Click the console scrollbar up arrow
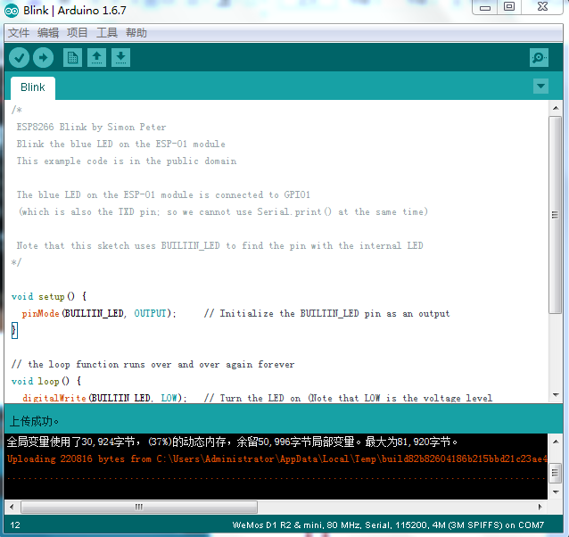Screen dimensions: 569x537 [556, 442]
